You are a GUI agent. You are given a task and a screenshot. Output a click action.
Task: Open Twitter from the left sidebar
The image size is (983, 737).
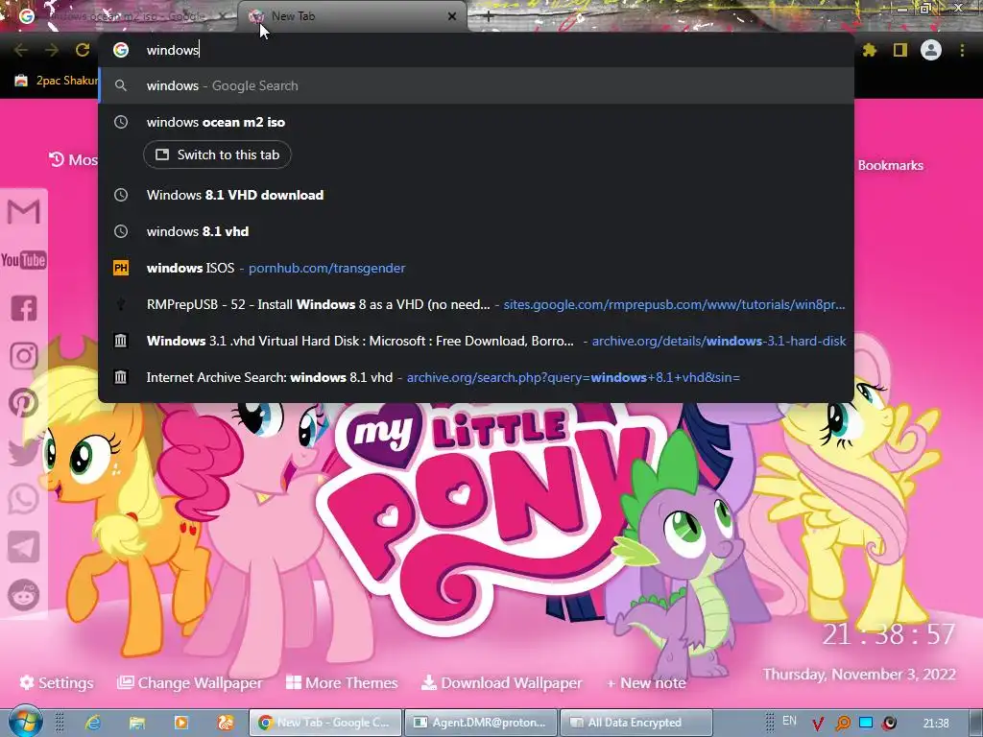[x=23, y=452]
